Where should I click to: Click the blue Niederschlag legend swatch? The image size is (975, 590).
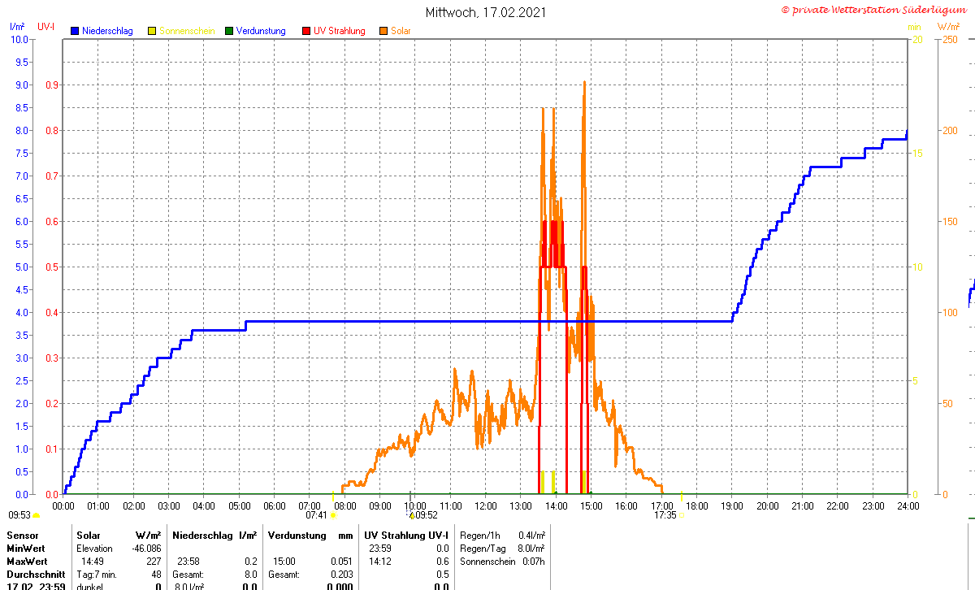click(x=75, y=31)
